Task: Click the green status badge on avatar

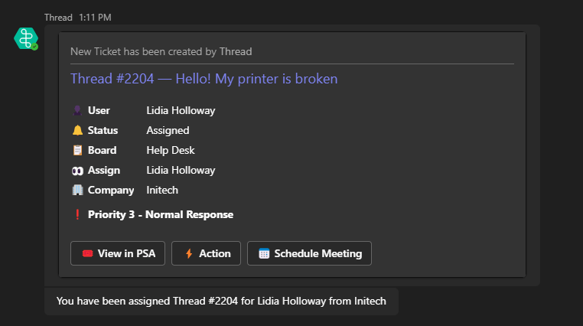Action: click(34, 47)
